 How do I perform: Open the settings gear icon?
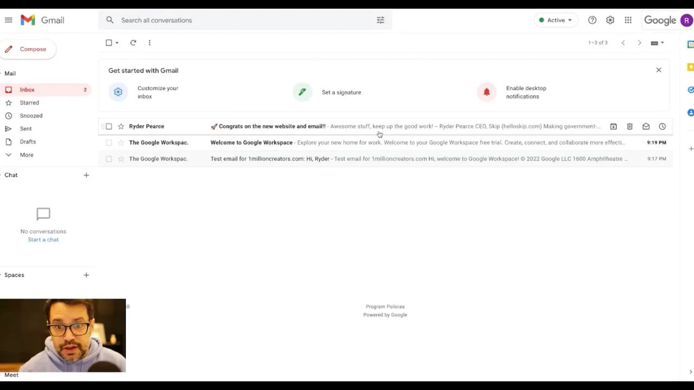coord(610,20)
